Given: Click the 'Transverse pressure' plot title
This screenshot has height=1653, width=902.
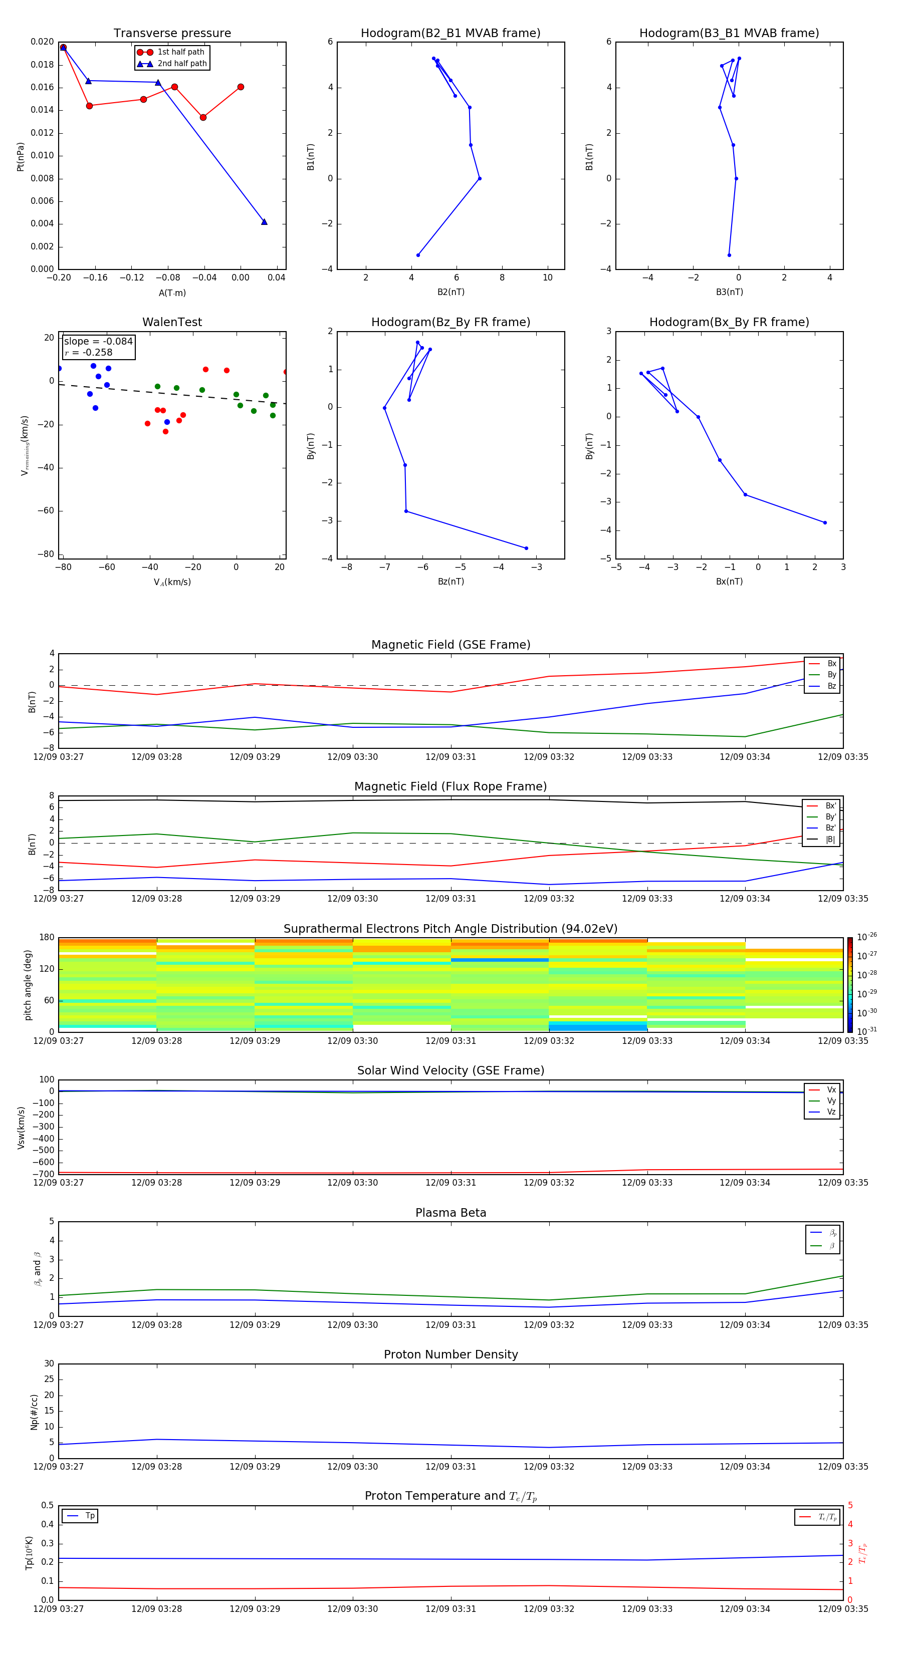Looking at the screenshot, I should [172, 34].
